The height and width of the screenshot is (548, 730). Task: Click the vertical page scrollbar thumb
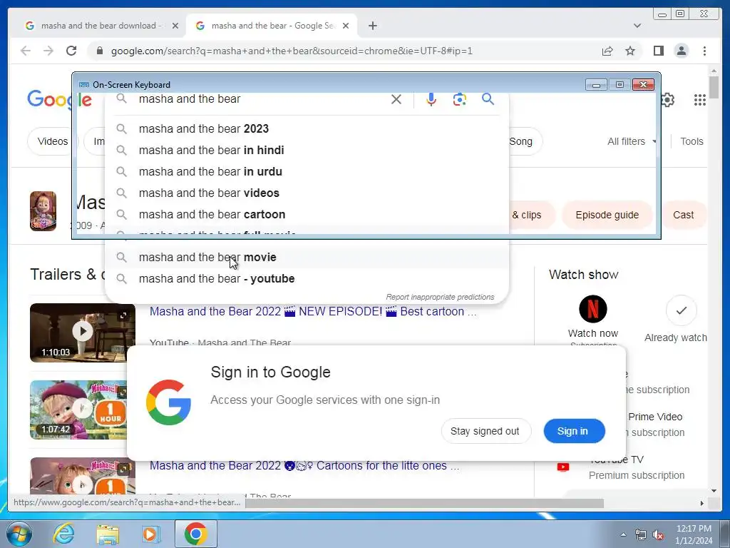714,86
